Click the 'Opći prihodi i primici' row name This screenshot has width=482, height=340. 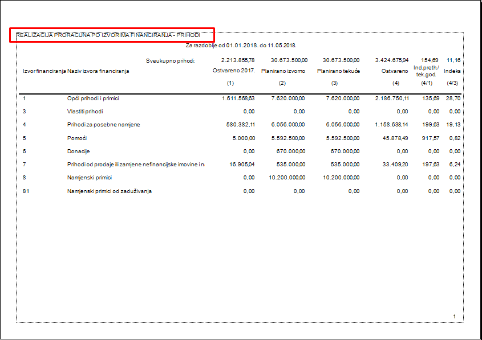92,99
